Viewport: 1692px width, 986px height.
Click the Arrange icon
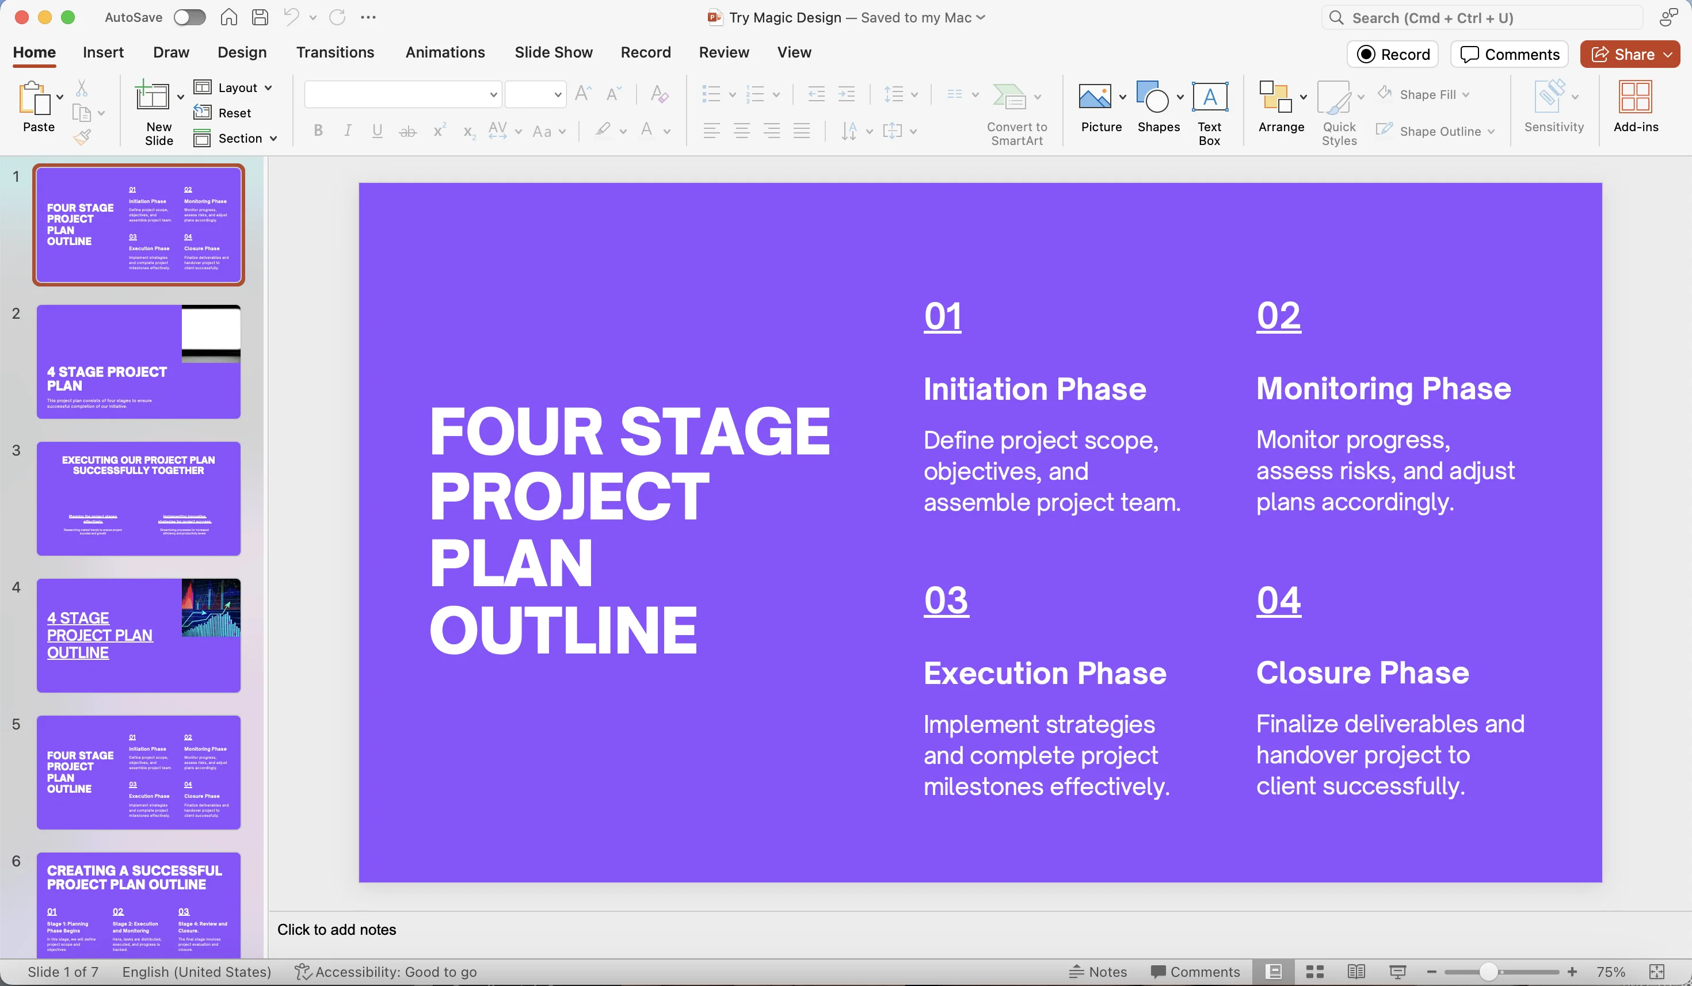pyautogui.click(x=1275, y=98)
